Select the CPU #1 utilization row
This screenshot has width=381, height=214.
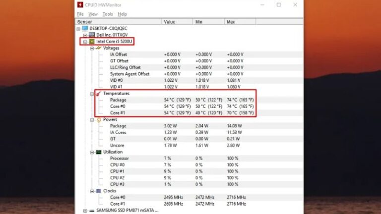(190, 171)
